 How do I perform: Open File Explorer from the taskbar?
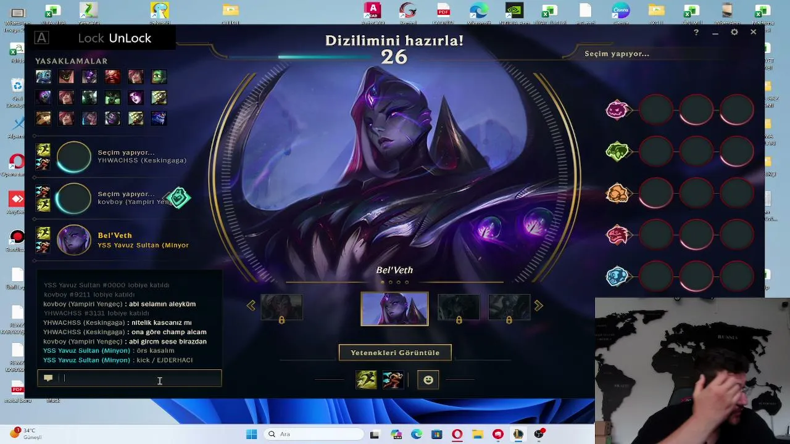(478, 434)
